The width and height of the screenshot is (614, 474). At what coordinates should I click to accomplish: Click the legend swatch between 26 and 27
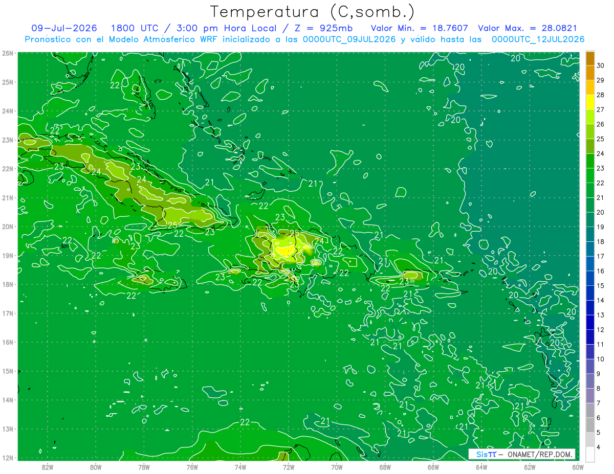[590, 117]
